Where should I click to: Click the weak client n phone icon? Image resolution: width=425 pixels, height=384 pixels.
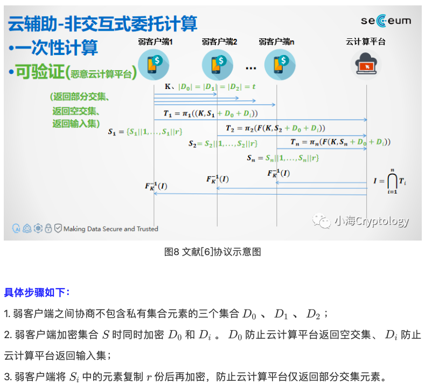pos(280,65)
